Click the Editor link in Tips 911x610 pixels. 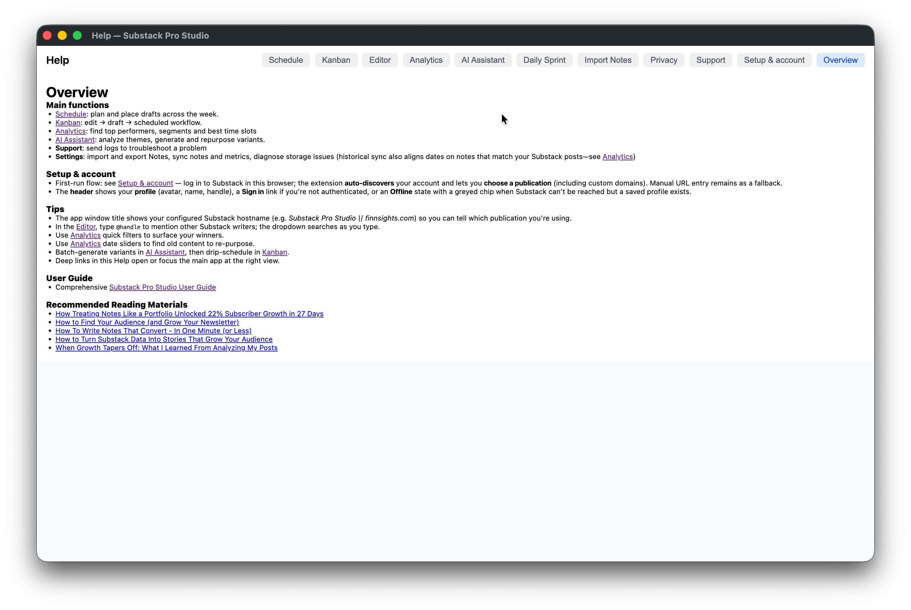(86, 227)
